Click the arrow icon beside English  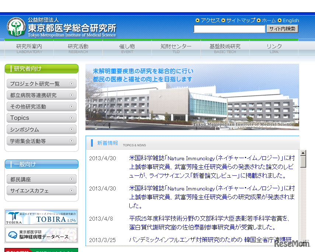[280, 20]
